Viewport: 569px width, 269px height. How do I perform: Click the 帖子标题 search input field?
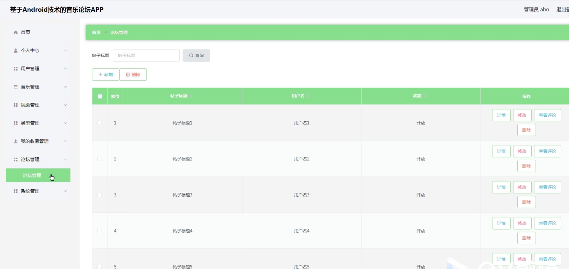click(x=146, y=56)
